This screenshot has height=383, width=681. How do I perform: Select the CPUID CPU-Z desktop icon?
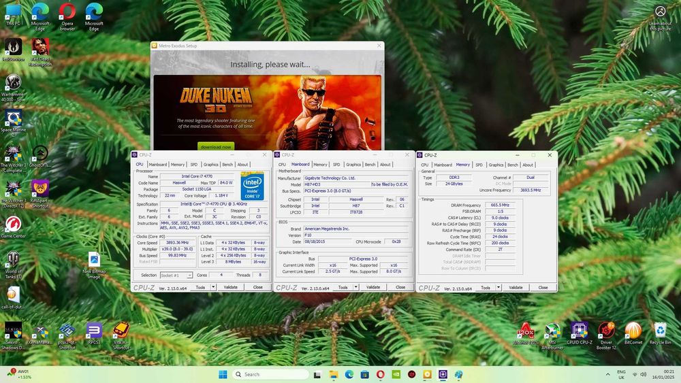click(580, 333)
